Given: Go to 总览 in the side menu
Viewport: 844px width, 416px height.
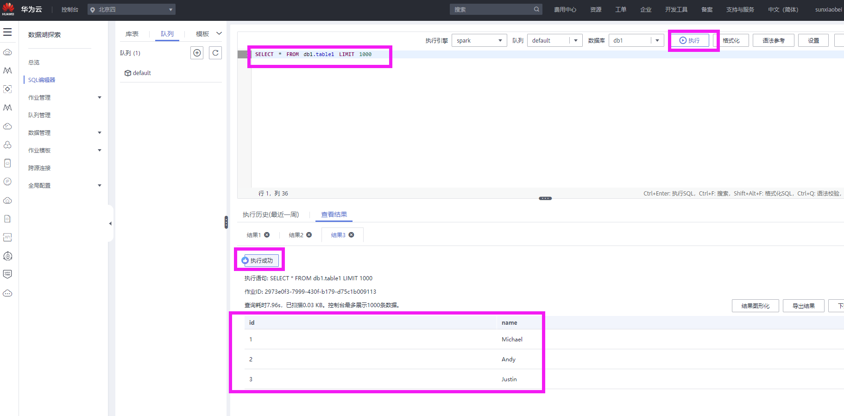Looking at the screenshot, I should (x=34, y=63).
